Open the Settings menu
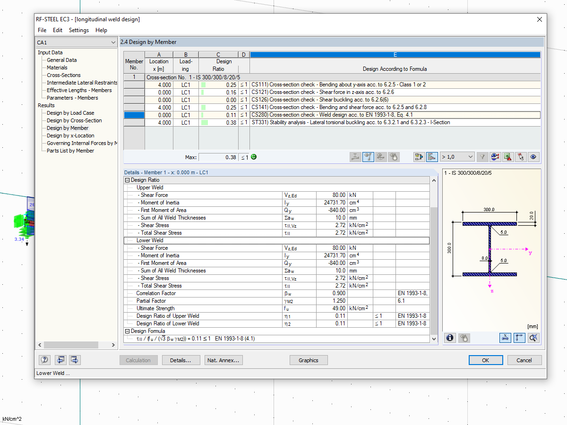The height and width of the screenshot is (425, 567). click(78, 30)
